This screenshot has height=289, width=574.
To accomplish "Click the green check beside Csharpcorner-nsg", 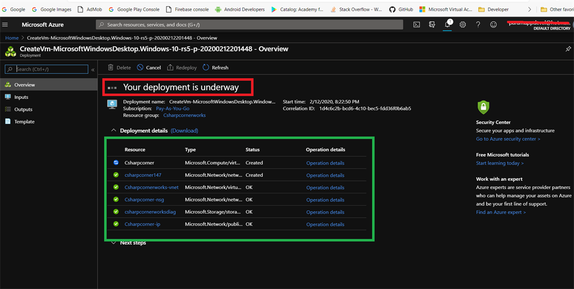I will pyautogui.click(x=115, y=200).
